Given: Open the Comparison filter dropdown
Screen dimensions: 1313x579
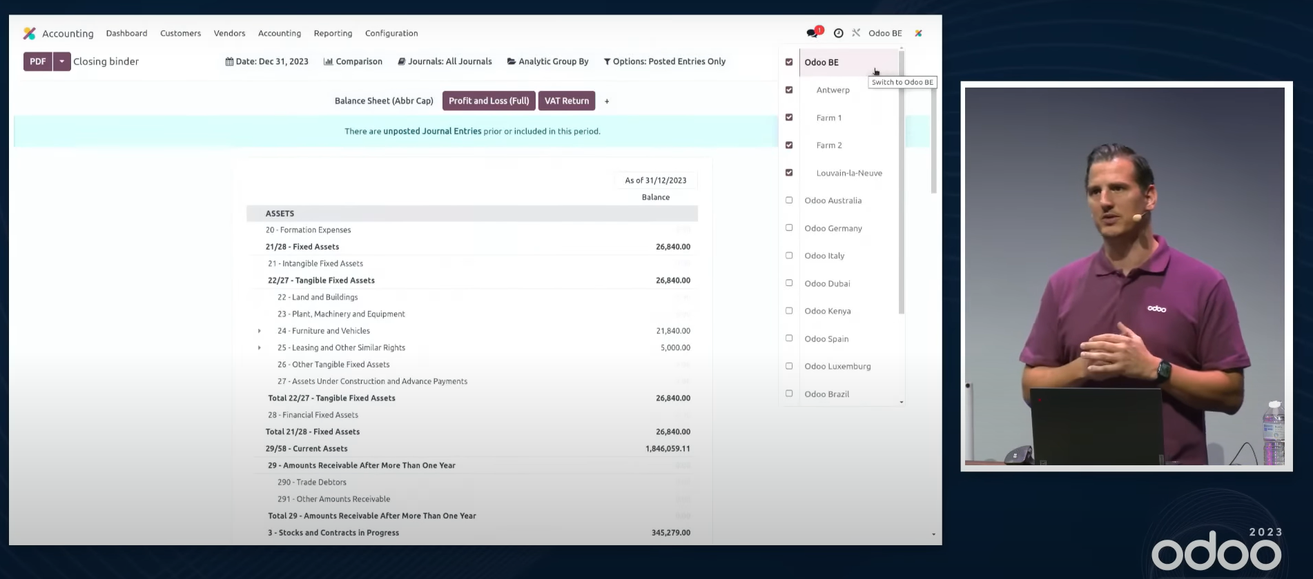Looking at the screenshot, I should tap(353, 61).
